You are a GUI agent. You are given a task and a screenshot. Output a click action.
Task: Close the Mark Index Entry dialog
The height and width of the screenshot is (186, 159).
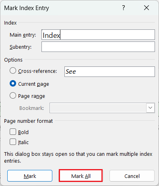coord(147,8)
